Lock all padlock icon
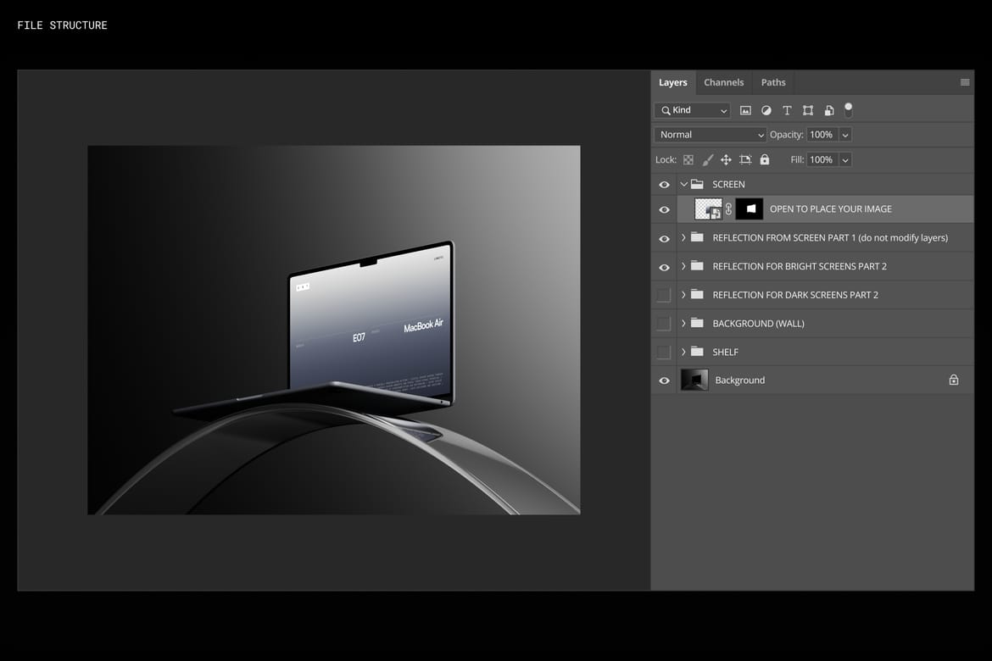 (764, 159)
